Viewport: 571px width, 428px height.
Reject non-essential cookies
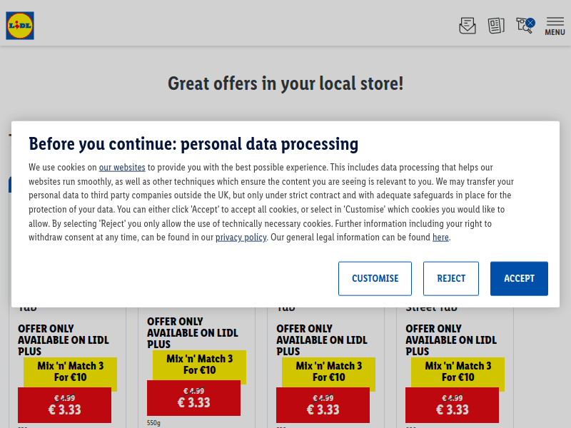click(451, 278)
